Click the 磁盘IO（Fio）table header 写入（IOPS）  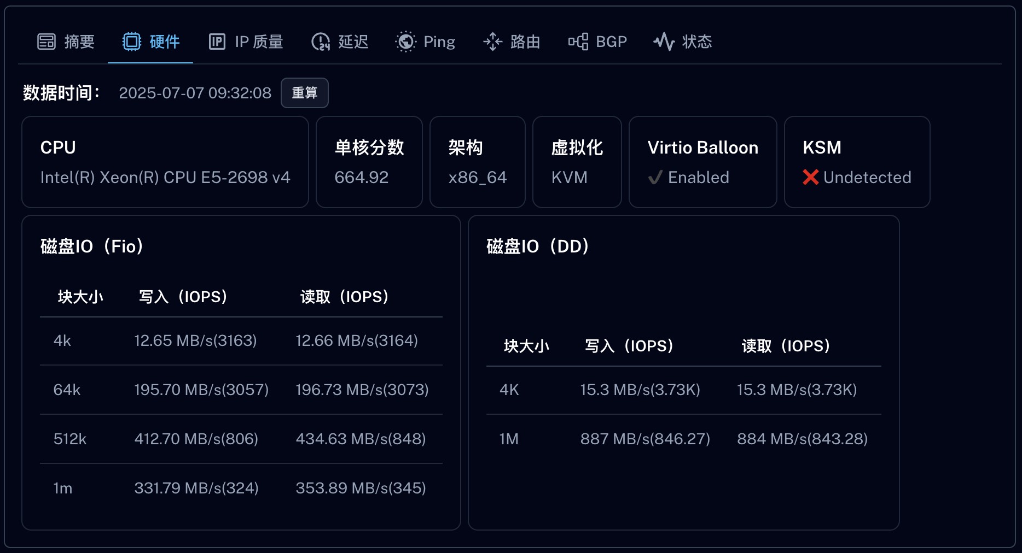tap(182, 296)
